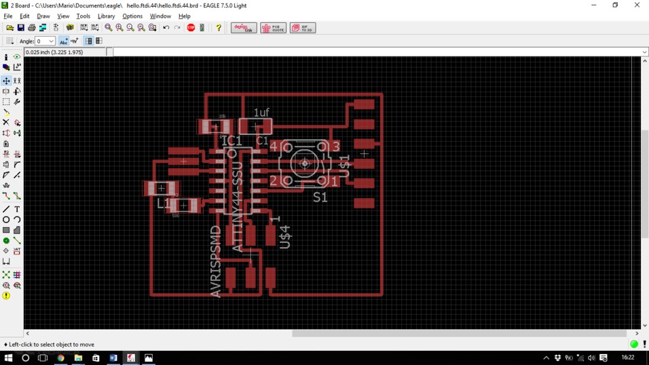Open the View menu
The width and height of the screenshot is (649, 365).
click(x=63, y=16)
